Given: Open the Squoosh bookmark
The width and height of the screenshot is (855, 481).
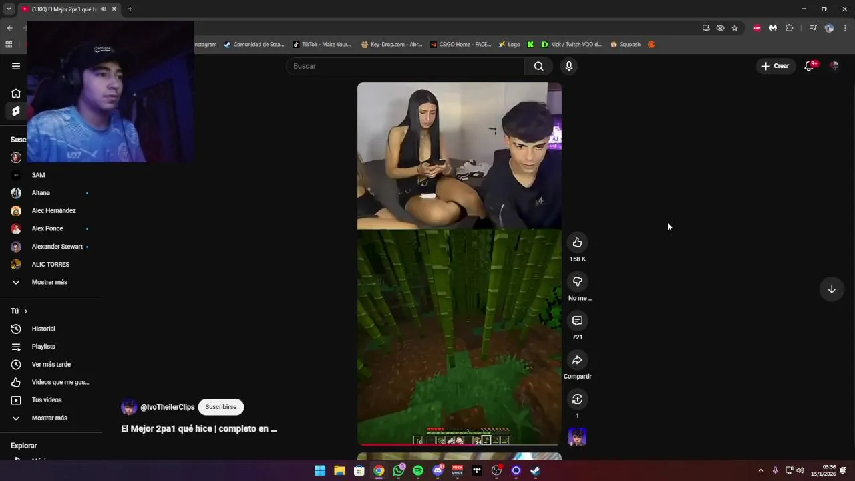Looking at the screenshot, I should tap(625, 45).
